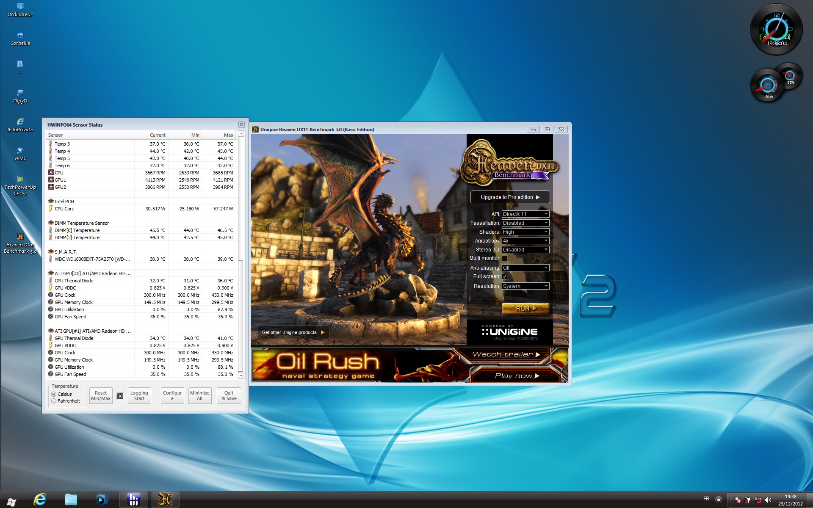Select the IE InPrivate desktop shortcut

(x=20, y=125)
